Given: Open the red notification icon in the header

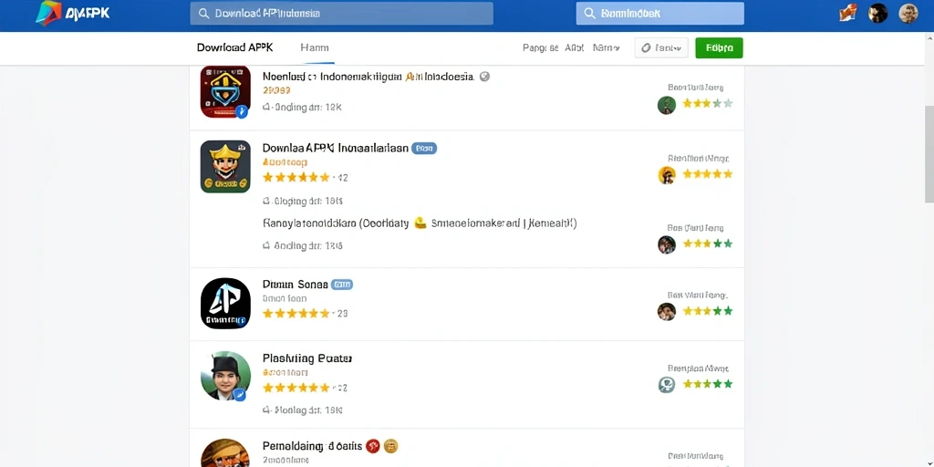Looking at the screenshot, I should coord(848,13).
